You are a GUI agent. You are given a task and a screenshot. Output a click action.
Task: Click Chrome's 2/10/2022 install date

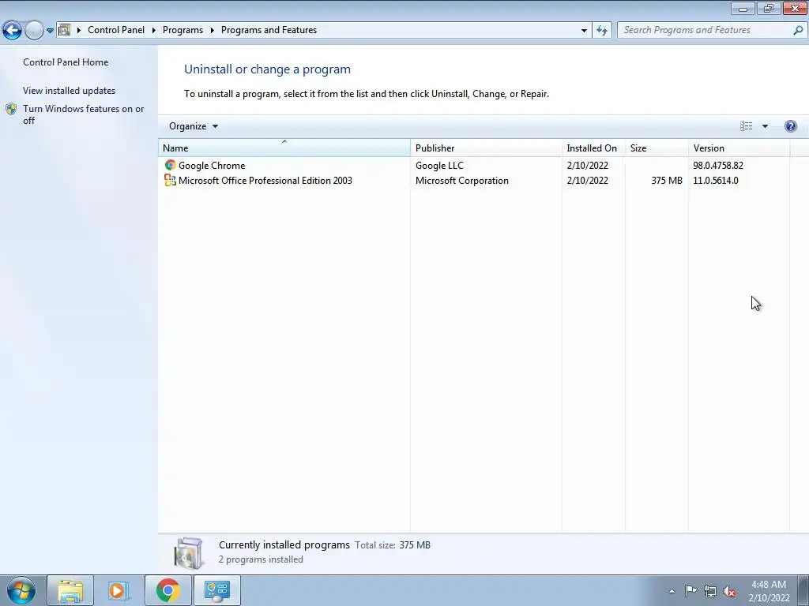point(587,166)
